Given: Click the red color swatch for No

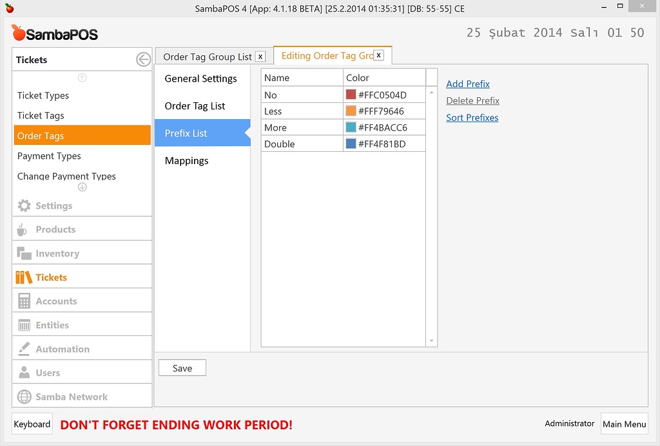Looking at the screenshot, I should pos(351,94).
